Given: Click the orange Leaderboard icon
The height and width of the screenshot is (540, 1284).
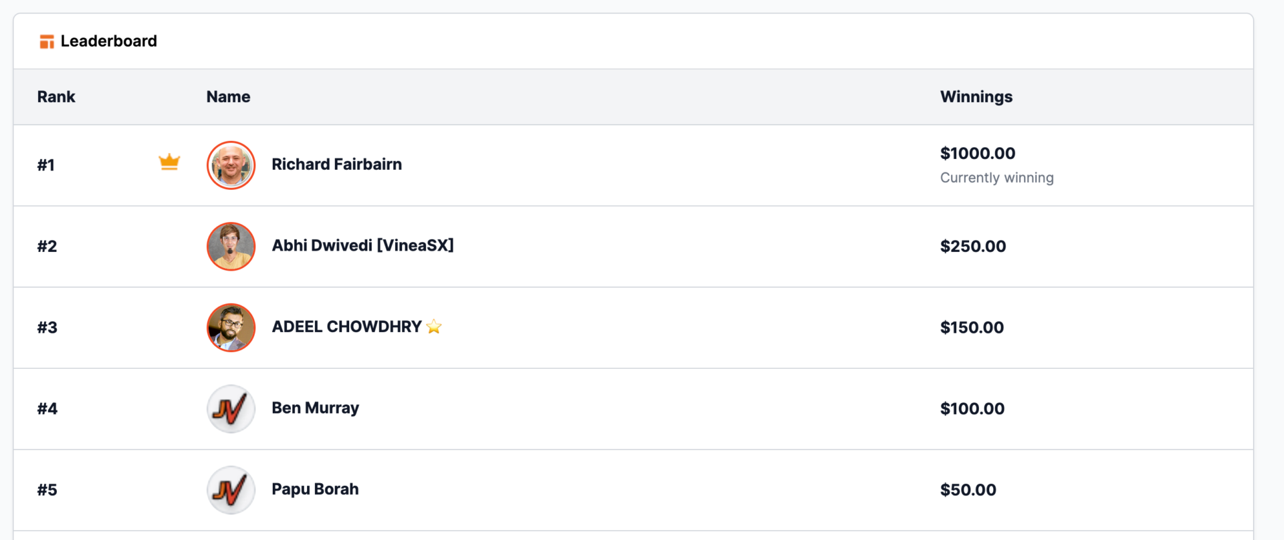Looking at the screenshot, I should pos(46,41).
